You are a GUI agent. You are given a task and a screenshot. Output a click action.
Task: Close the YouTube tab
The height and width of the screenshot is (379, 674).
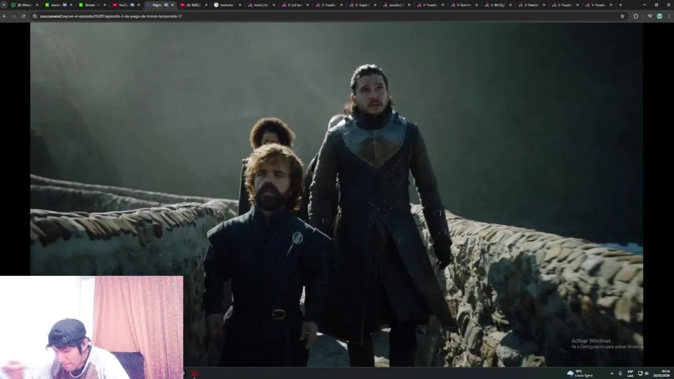(138, 5)
